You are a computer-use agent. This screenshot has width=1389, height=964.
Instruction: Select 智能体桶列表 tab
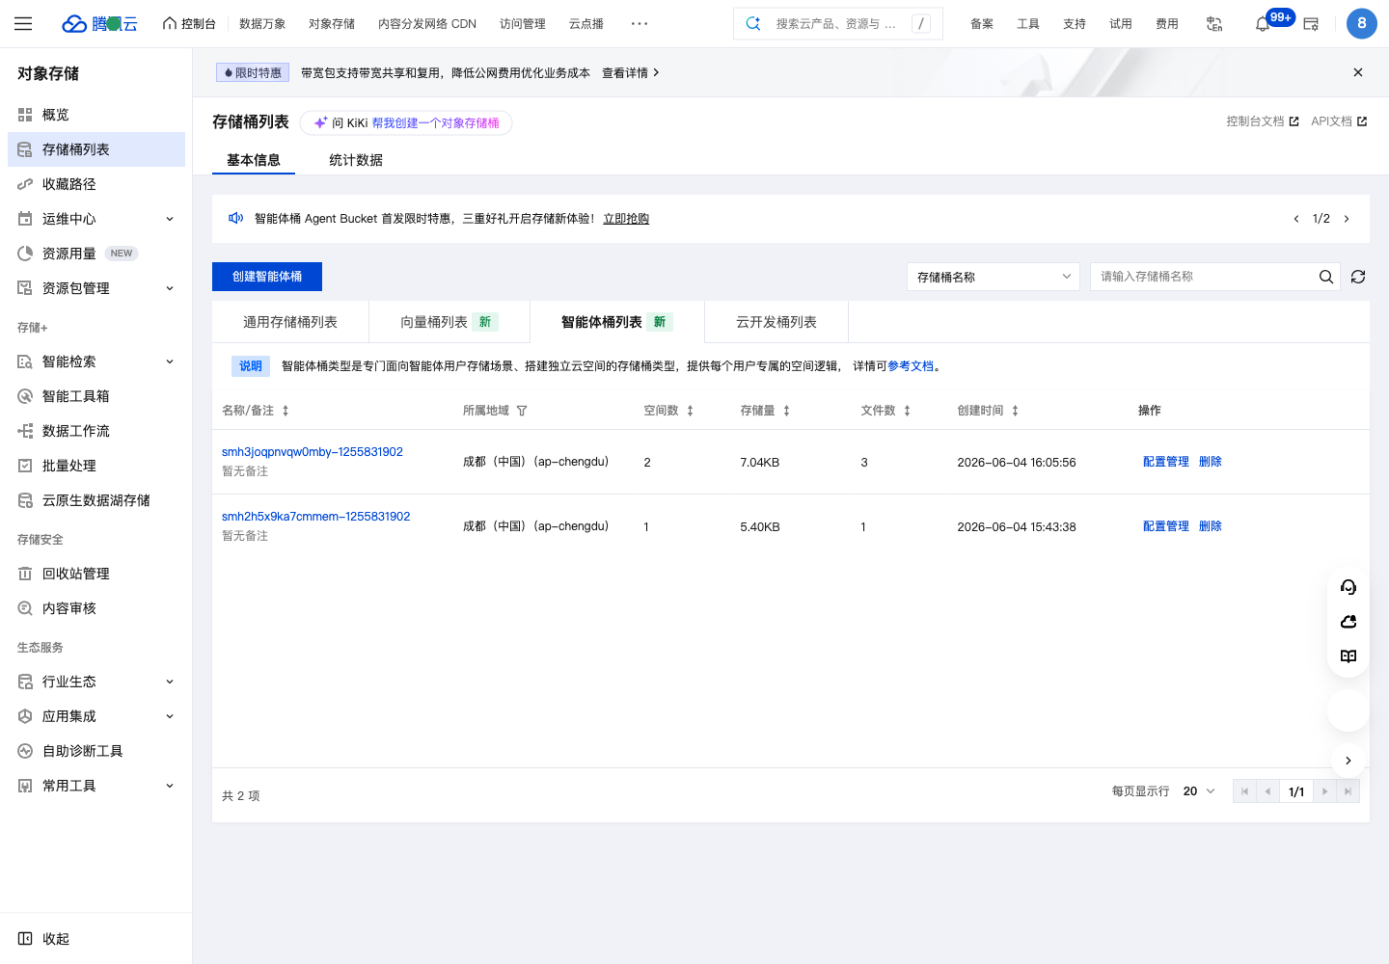(617, 322)
